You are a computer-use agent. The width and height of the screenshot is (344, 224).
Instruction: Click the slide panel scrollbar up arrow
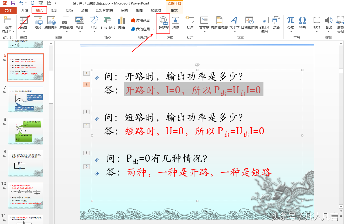tap(51, 43)
